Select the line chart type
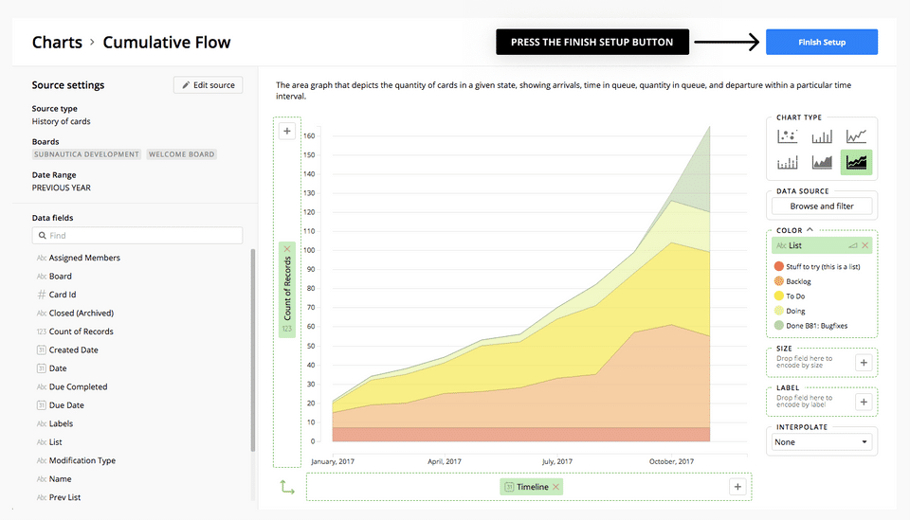The image size is (910, 520). point(856,136)
